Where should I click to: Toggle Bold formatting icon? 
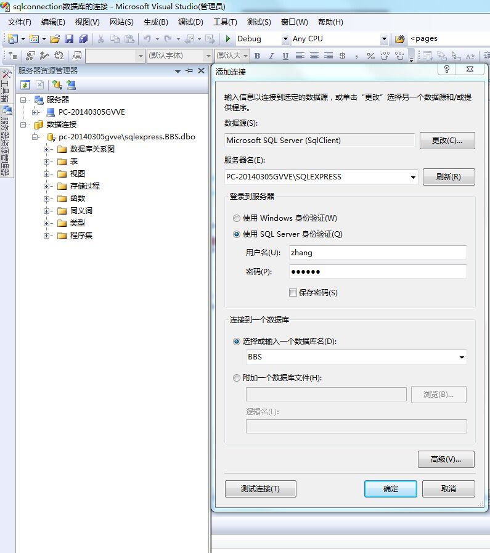(258, 55)
